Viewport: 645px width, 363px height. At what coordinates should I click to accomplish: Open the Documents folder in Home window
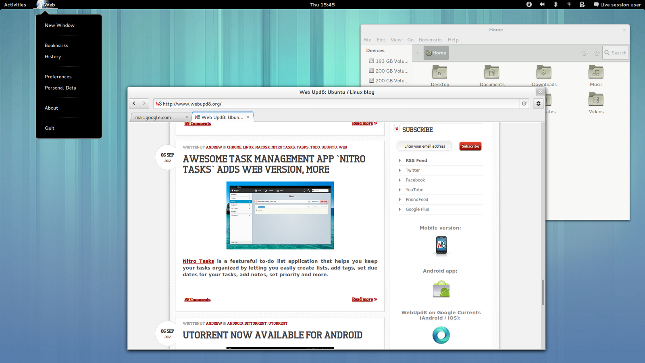click(x=492, y=76)
